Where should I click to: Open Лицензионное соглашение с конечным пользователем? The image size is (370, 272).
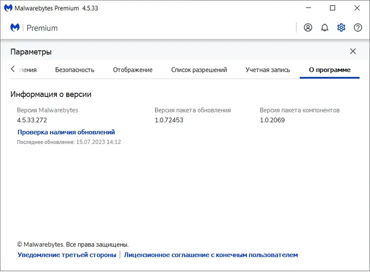211,255
